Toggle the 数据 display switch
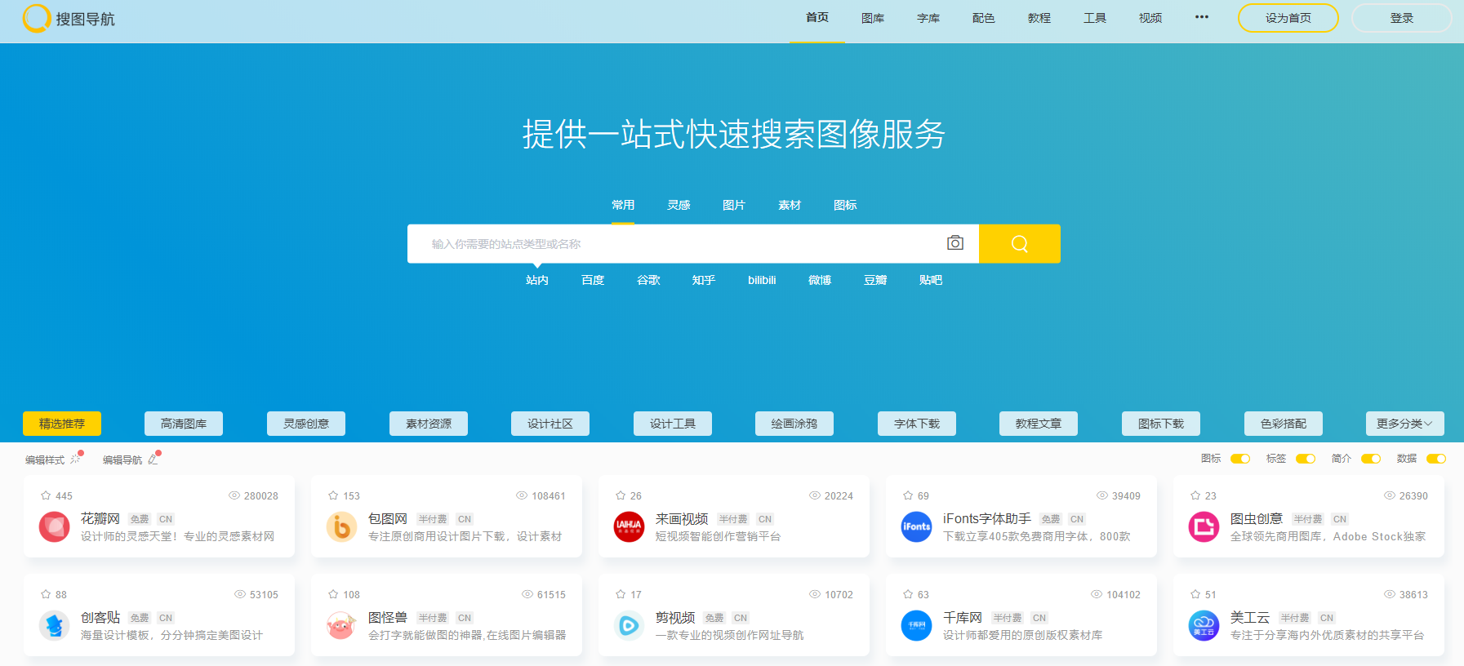 (1436, 459)
